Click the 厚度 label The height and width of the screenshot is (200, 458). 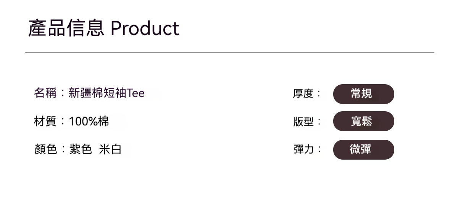pyautogui.click(x=303, y=94)
